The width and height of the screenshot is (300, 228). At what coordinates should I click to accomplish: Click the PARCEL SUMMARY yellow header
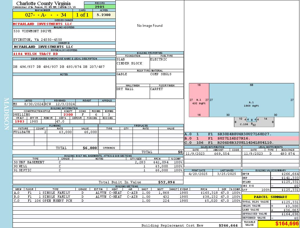click(271, 197)
